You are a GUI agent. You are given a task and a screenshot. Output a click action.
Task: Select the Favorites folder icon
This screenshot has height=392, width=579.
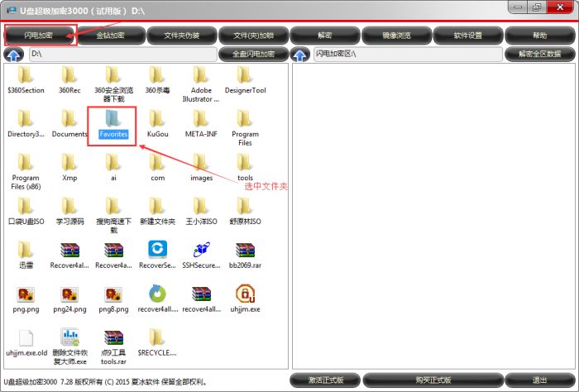pos(112,117)
